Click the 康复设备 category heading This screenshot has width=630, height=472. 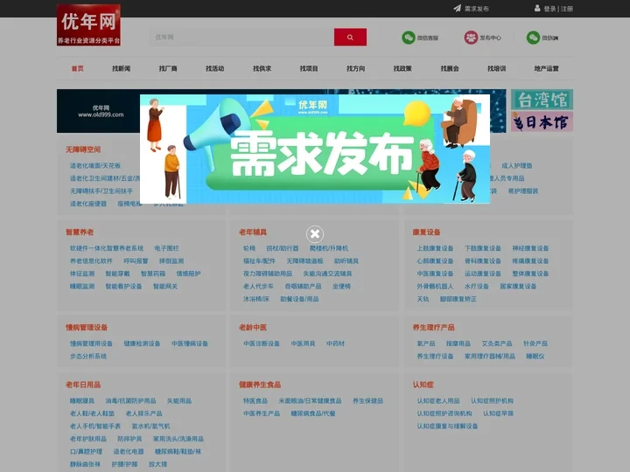427,232
